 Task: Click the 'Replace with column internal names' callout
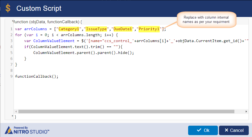point(207,19)
